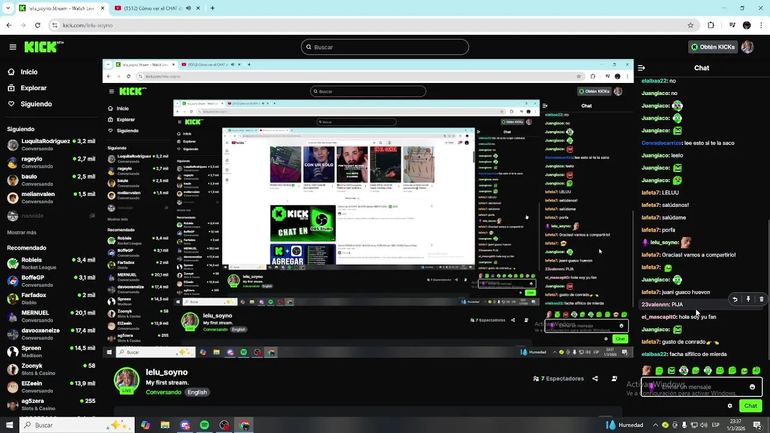Image resolution: width=770 pixels, height=433 pixels.
Task: Expand following list with Mostrar más
Action: coord(22,232)
